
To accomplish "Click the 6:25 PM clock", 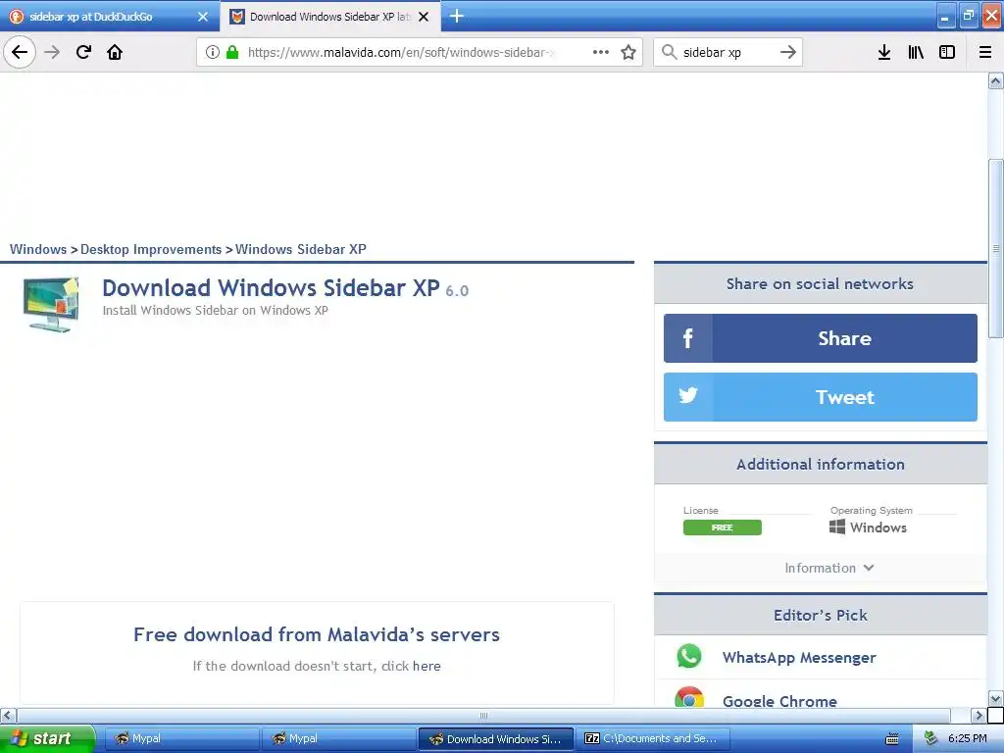I will tap(968, 738).
